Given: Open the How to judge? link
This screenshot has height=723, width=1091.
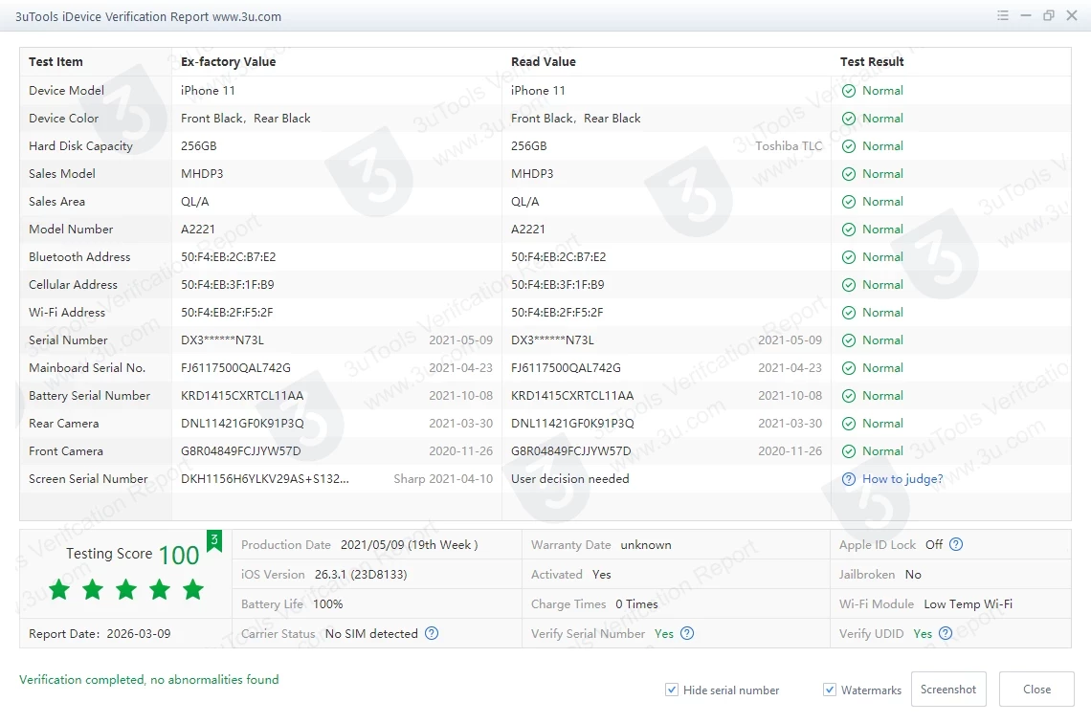Looking at the screenshot, I should point(902,479).
